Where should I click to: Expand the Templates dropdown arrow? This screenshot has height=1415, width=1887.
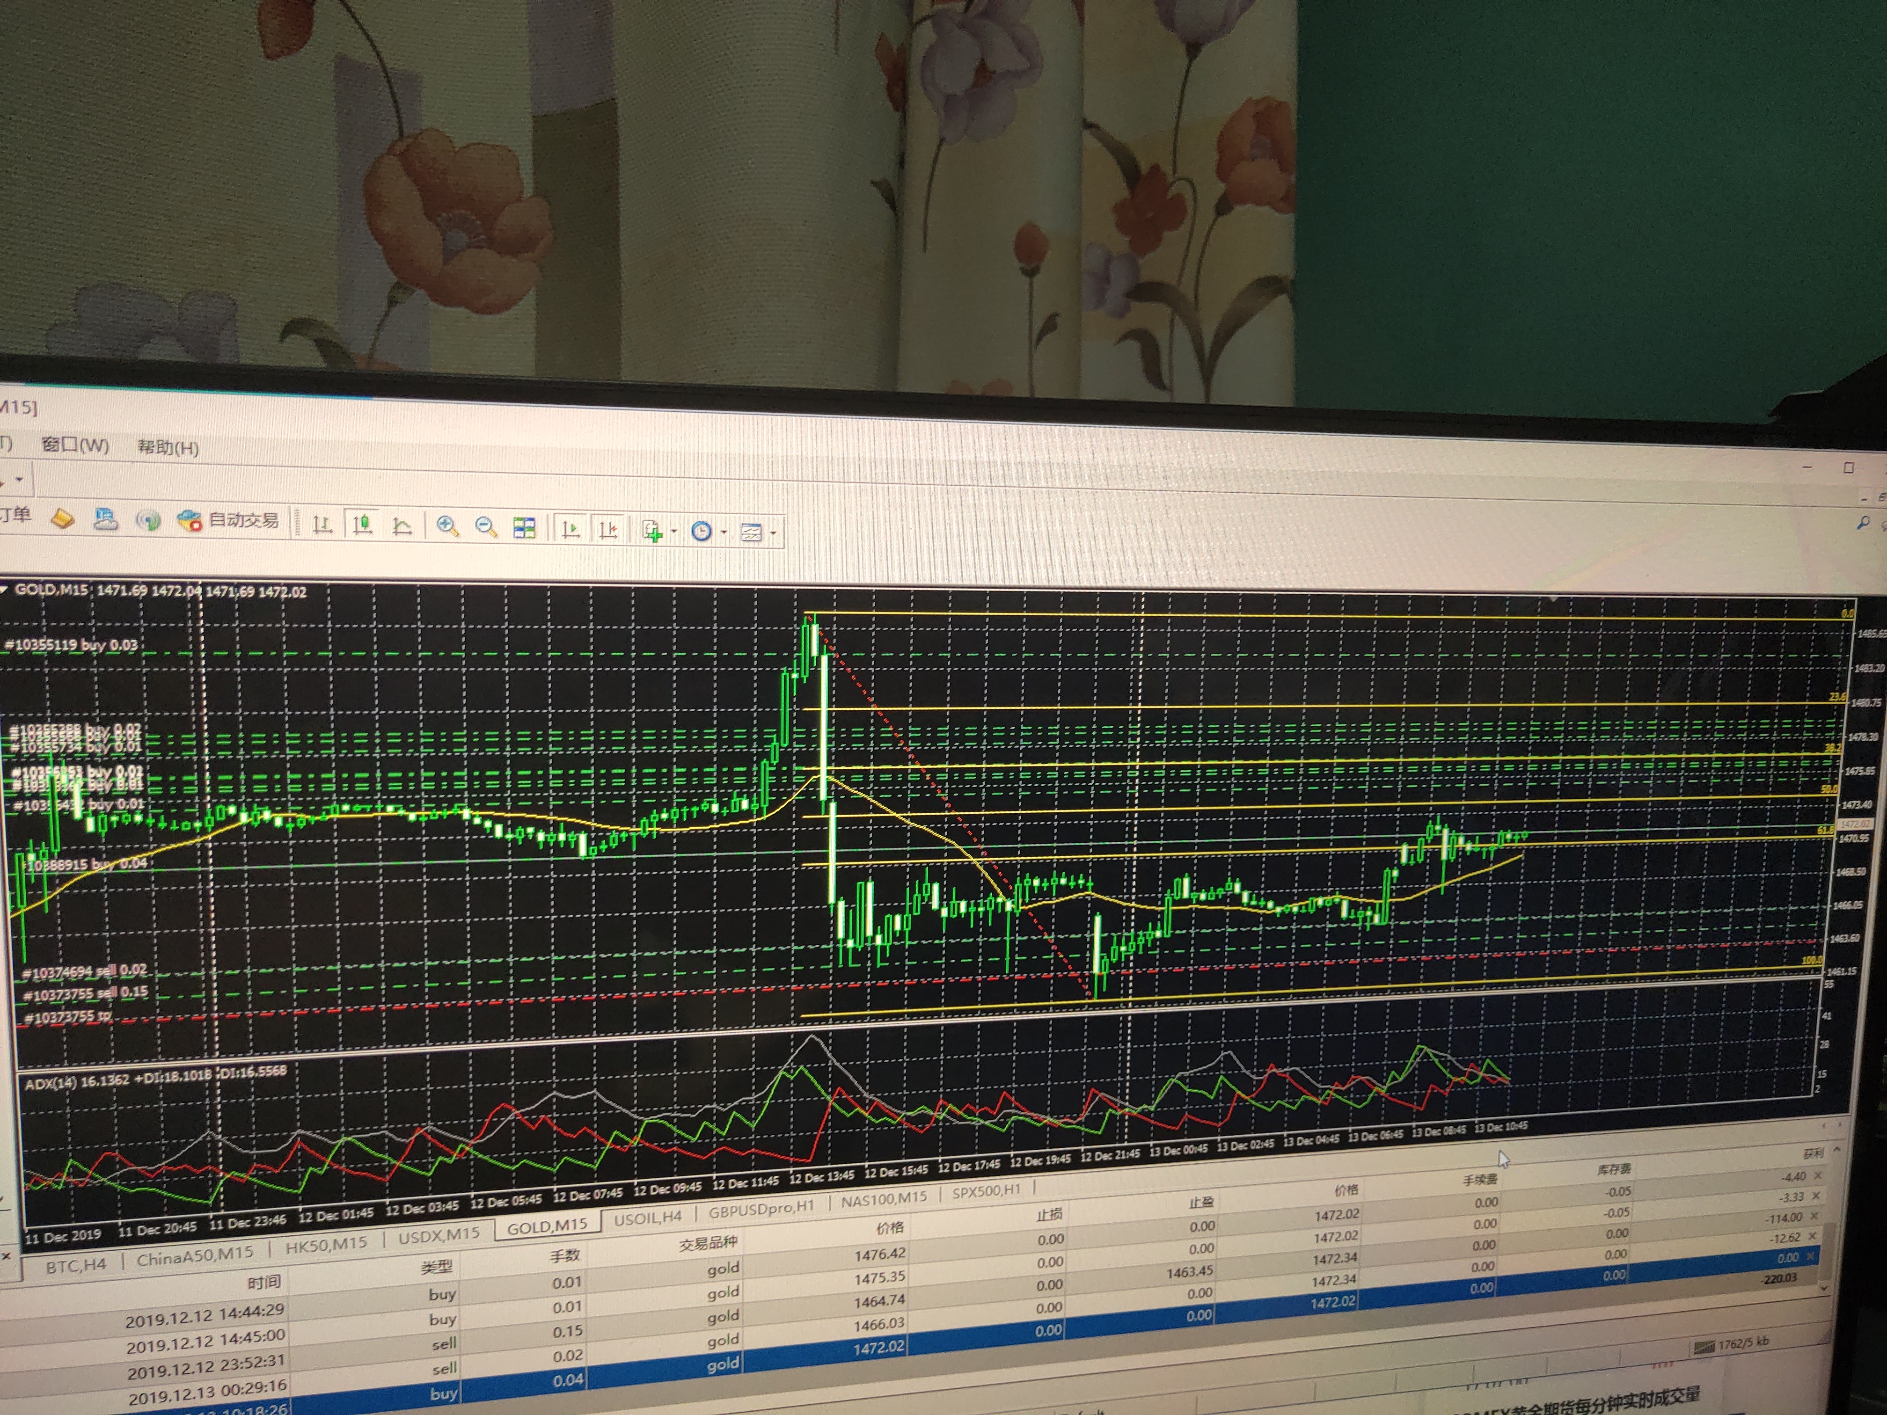coord(773,534)
